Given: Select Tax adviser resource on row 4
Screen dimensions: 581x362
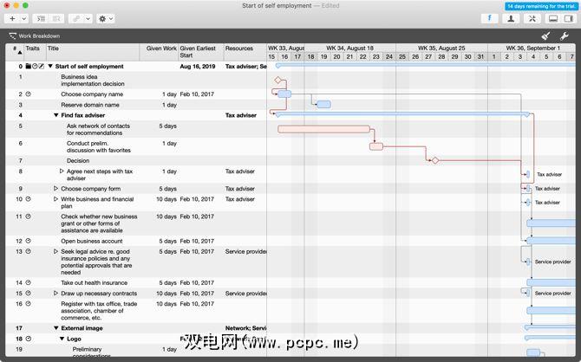Looking at the screenshot, I should pyautogui.click(x=241, y=115).
